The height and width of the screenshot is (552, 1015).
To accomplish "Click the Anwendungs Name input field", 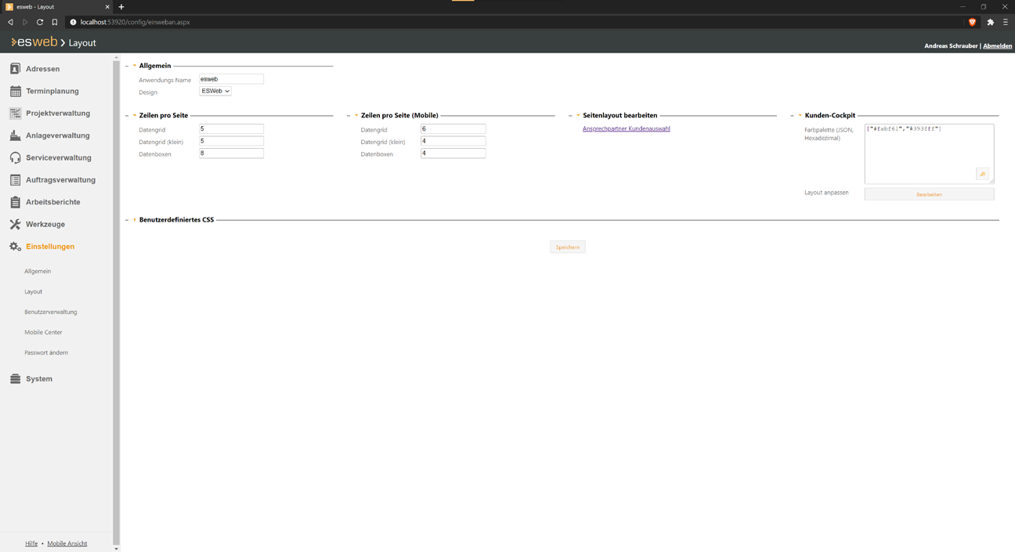I will click(x=231, y=79).
